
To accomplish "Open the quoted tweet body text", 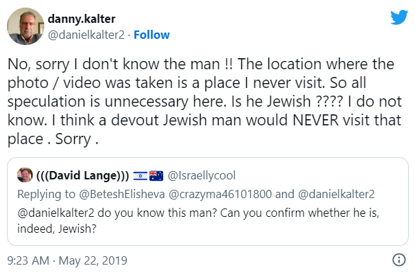I will [199, 221].
